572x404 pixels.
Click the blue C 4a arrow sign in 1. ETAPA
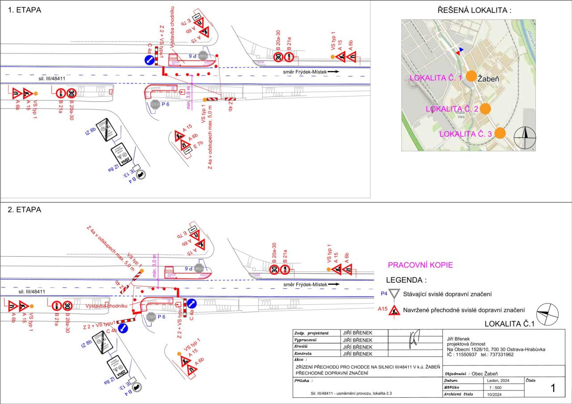coord(149,60)
